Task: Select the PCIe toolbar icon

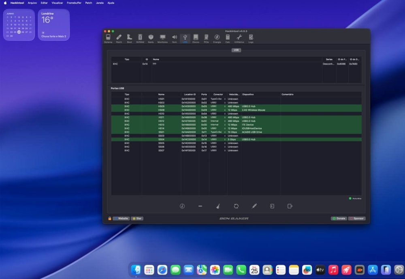Action: [x=206, y=38]
